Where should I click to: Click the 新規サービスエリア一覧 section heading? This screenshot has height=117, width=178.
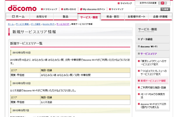click(x=26, y=43)
